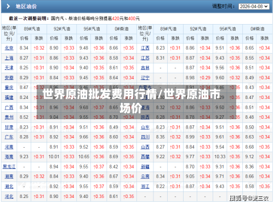This screenshot has height=204, width=274.
Task: Click the 地区油价 panel title
Action: [26, 7]
